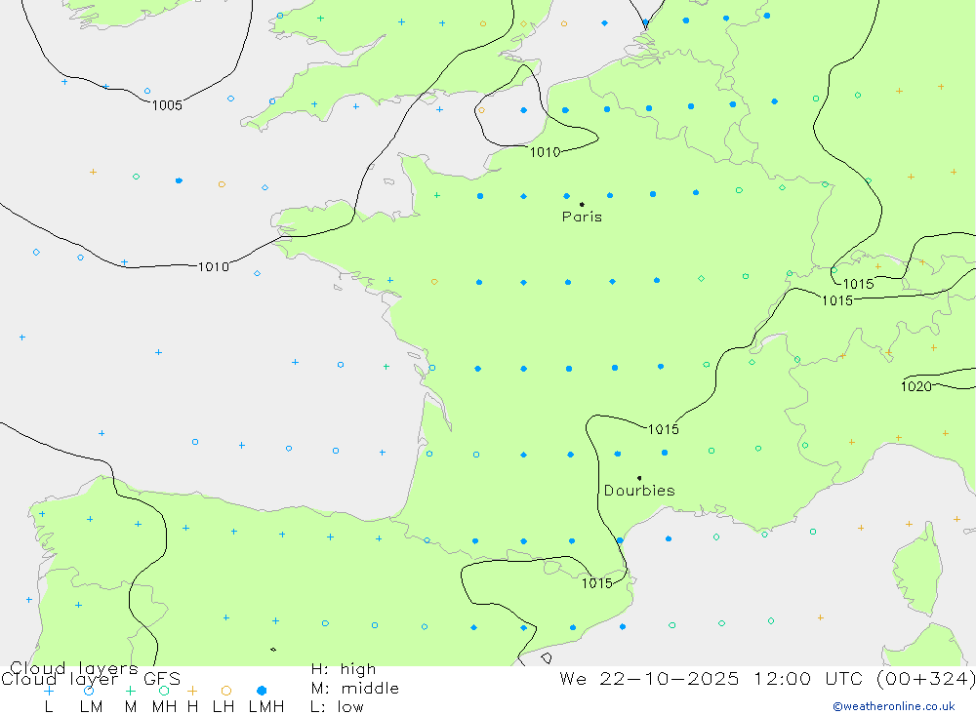Click the green plus M legend symbol

130,691
